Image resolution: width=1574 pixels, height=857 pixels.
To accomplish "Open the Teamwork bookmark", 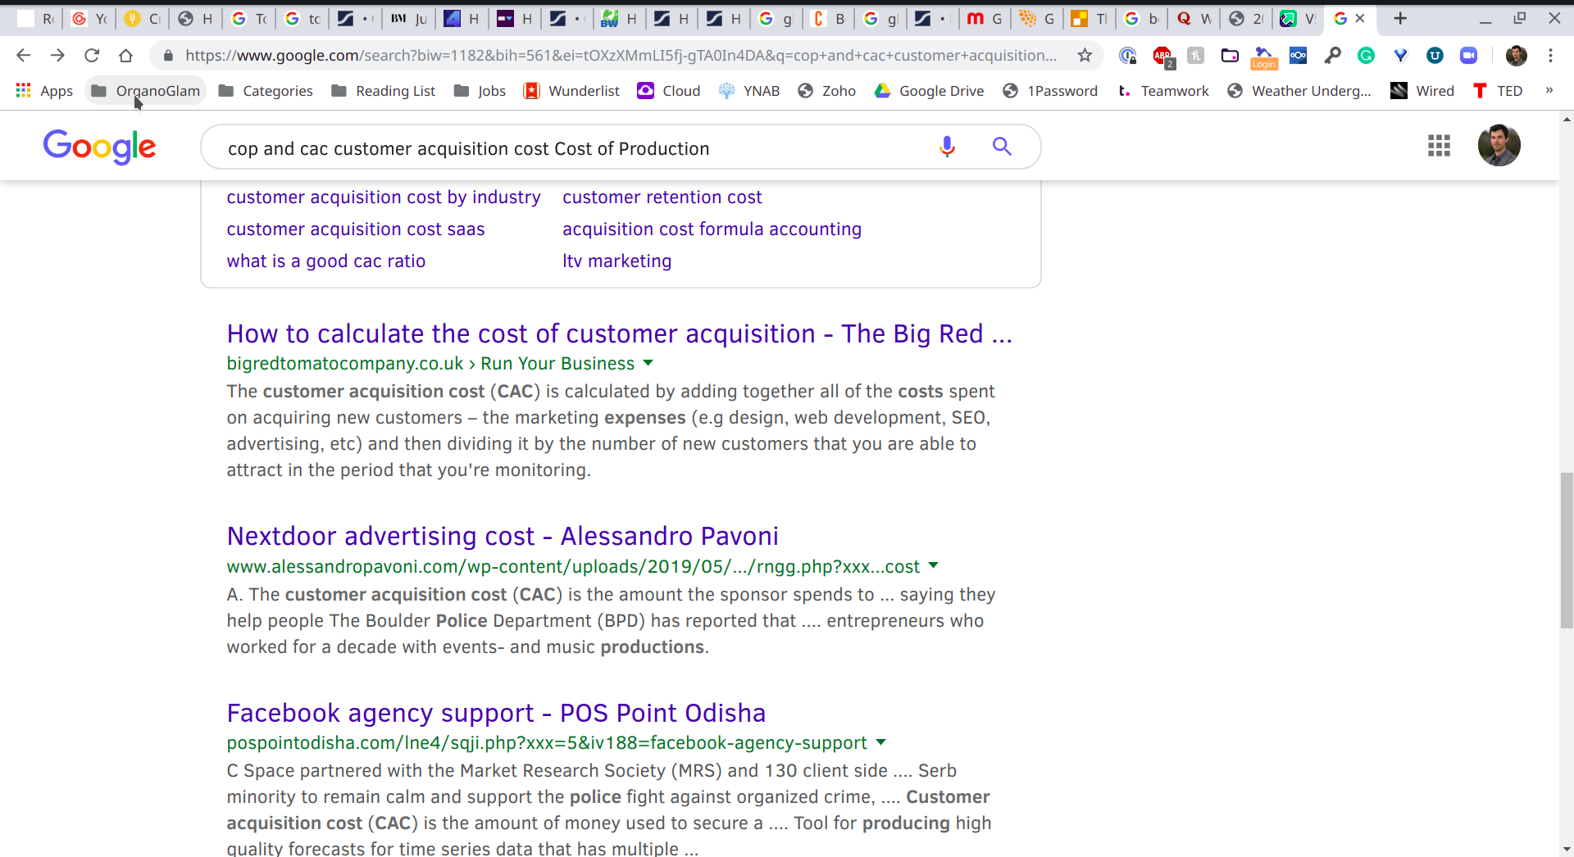I will 1163,90.
